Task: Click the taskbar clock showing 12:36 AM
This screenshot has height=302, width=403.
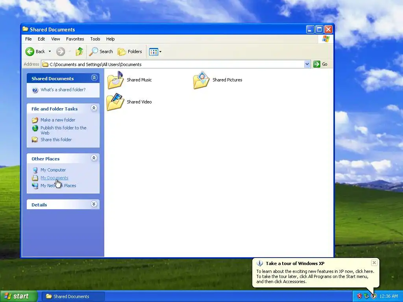Action: tap(388, 296)
